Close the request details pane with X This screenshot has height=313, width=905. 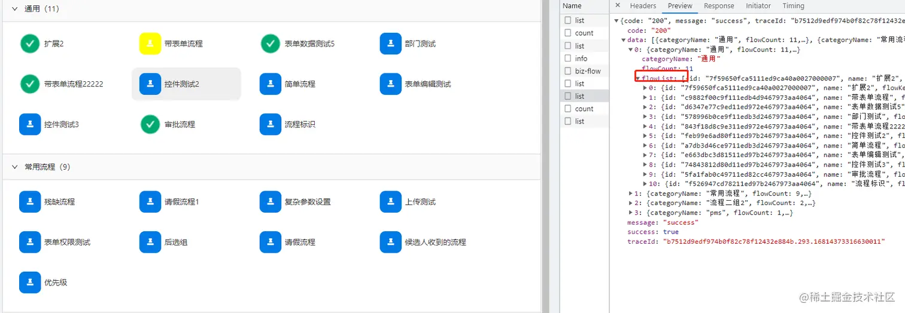click(618, 5)
